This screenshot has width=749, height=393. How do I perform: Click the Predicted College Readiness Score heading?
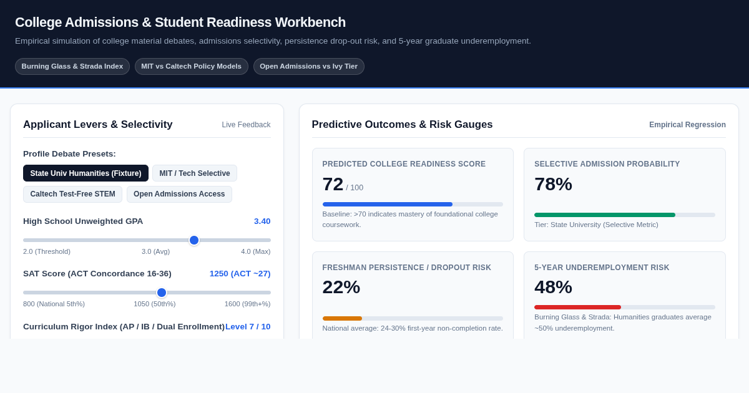[404, 164]
